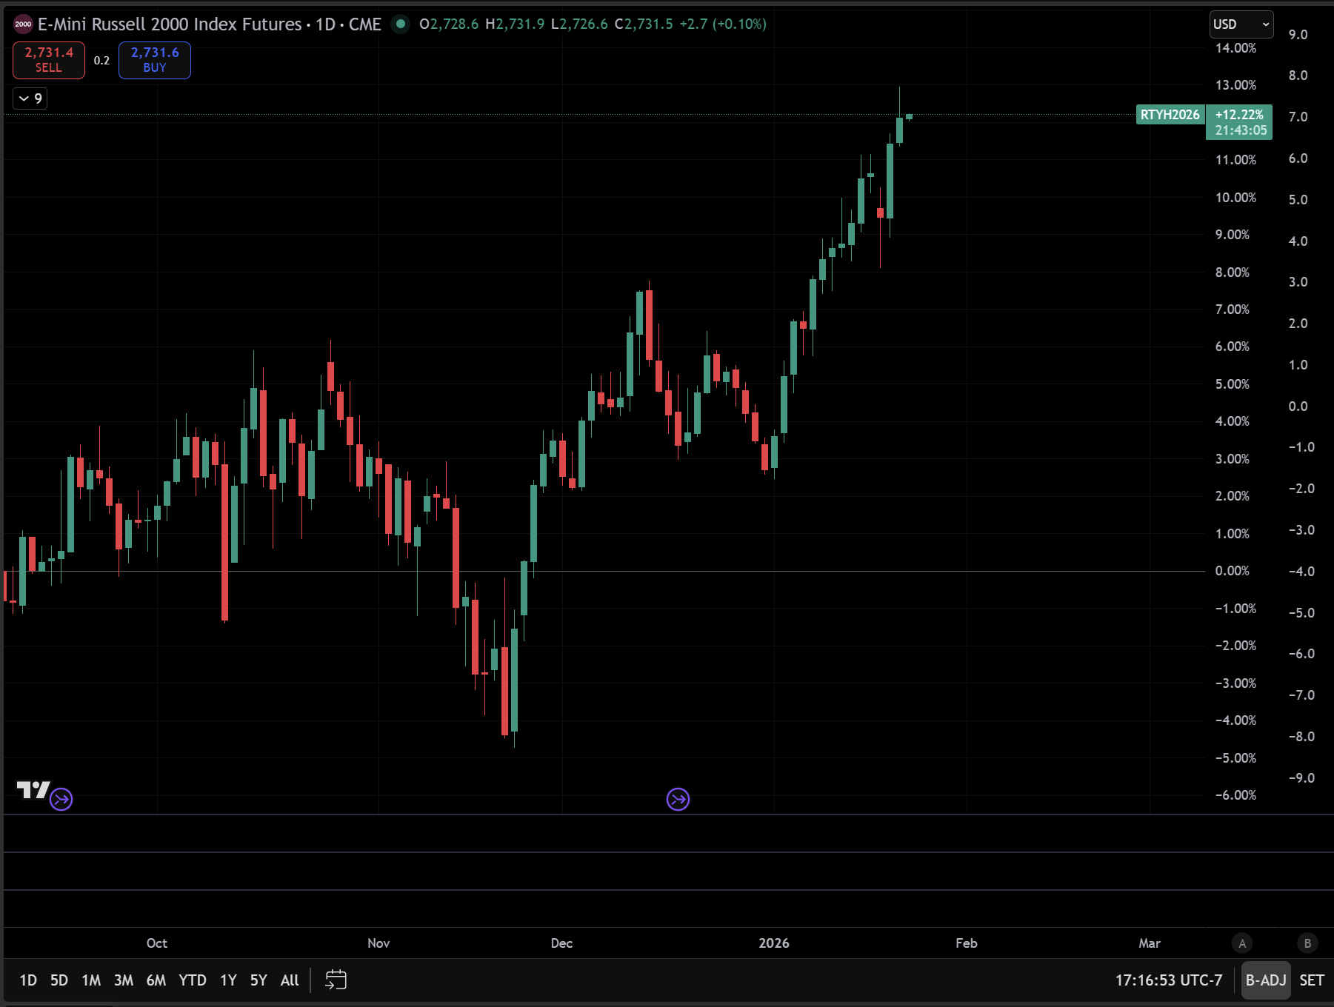Click the contract roll marker near Dec
Screen dimensions: 1334x1007
[678, 799]
